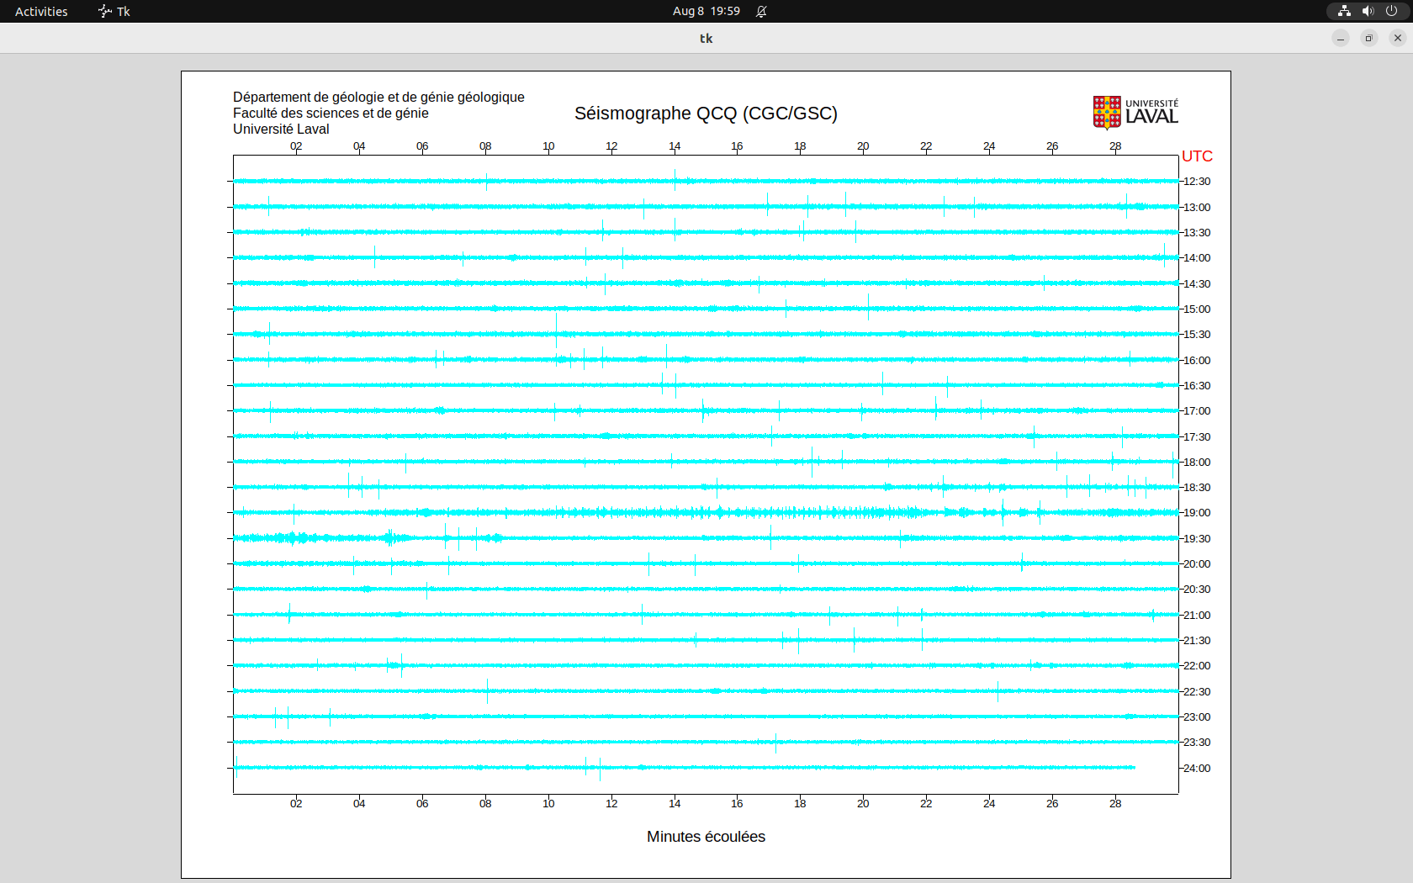Open the power menu icon
This screenshot has height=883, width=1413.
pos(1391,11)
